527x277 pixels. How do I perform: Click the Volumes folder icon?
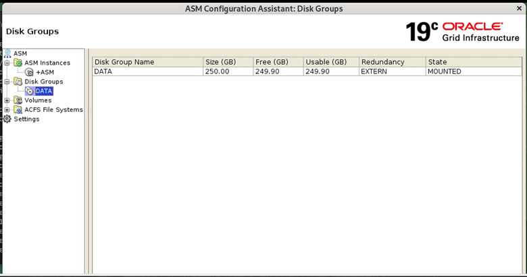[18, 100]
